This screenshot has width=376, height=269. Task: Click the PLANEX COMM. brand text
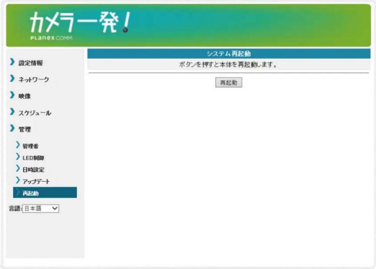pyautogui.click(x=51, y=38)
